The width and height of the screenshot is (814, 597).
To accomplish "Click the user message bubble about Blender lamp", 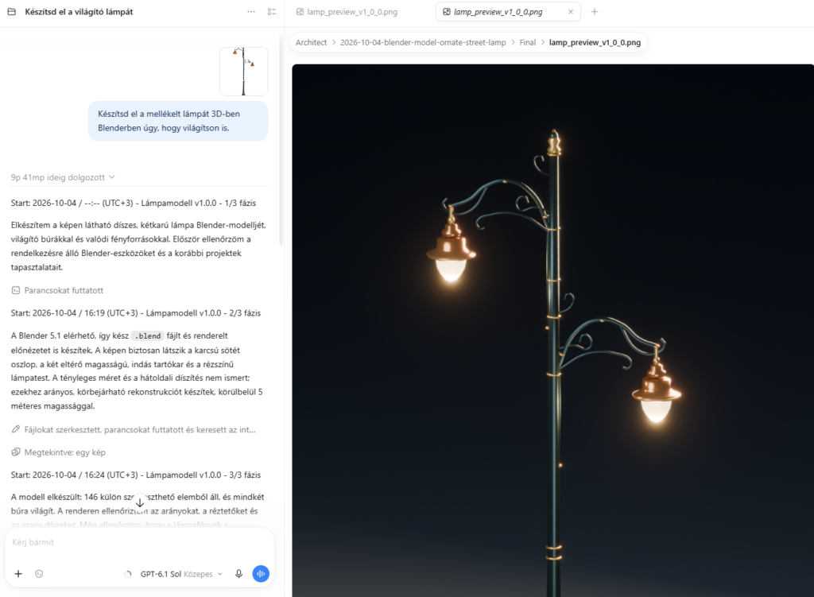I will tap(178, 121).
